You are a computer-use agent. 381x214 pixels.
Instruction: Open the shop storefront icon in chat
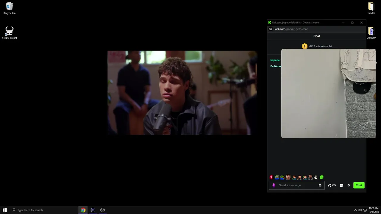click(341, 185)
